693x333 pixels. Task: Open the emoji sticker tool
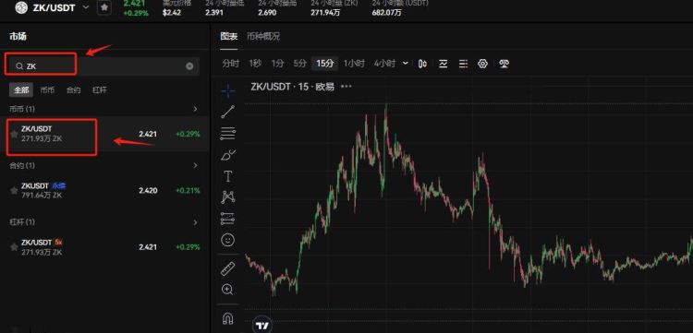pos(227,241)
